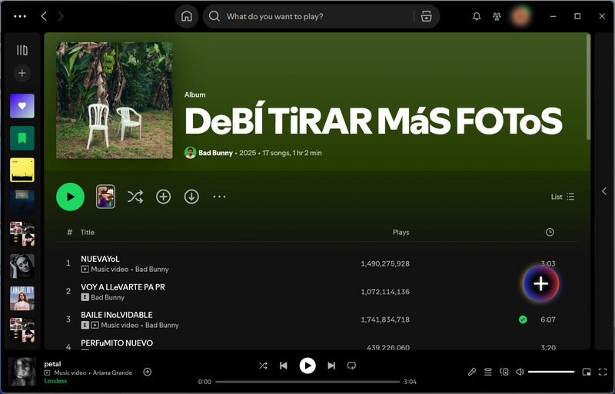
Task: Go forward with the right arrow
Action: coord(61,16)
